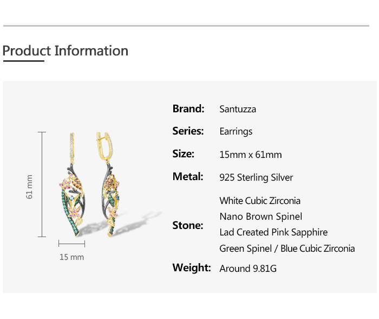Click the Product Information heading

[66, 51]
